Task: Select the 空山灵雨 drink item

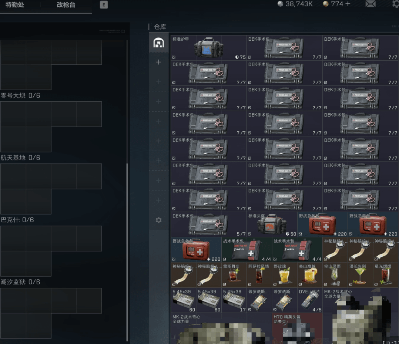Action: (x=335, y=275)
